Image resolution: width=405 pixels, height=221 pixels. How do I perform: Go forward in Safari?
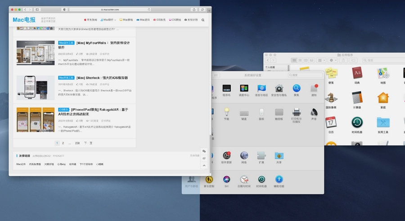click(x=30, y=9)
